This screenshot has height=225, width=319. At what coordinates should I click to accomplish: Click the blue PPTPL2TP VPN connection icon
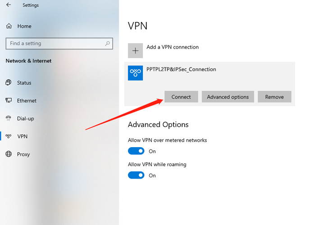pos(135,73)
